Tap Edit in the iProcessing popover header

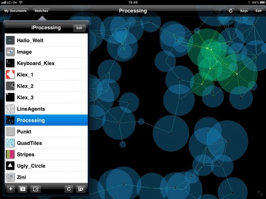click(x=79, y=28)
